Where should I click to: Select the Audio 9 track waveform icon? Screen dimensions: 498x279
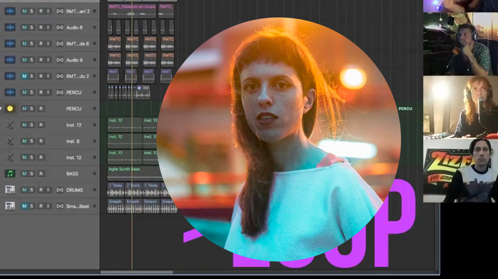click(x=10, y=60)
